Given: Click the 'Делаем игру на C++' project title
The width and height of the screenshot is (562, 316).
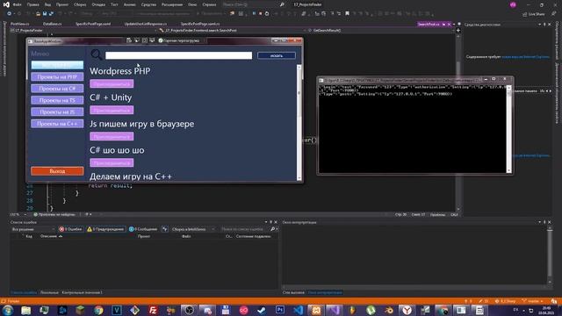Looking at the screenshot, I should [x=131, y=176].
